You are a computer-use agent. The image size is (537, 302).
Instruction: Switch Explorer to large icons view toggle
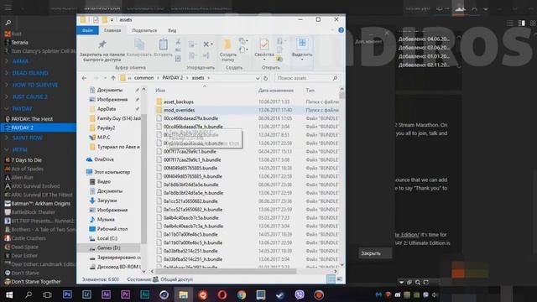pyautogui.click(x=339, y=279)
